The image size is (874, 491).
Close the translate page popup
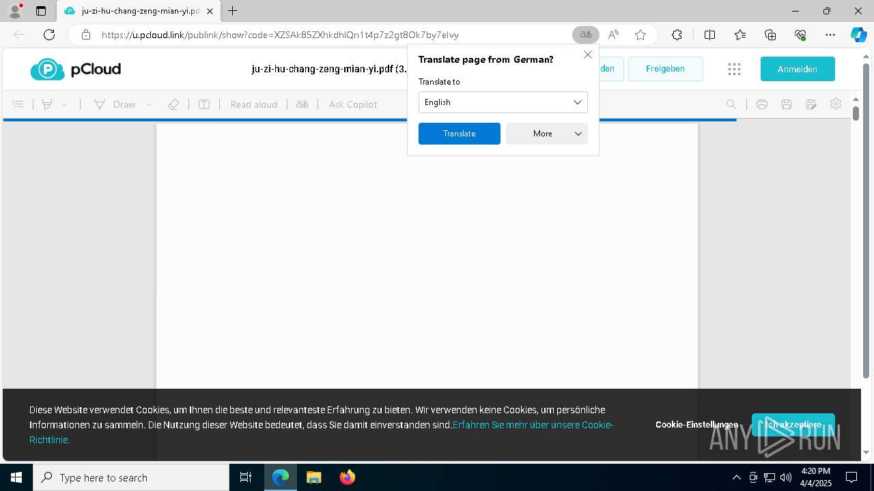click(x=588, y=55)
